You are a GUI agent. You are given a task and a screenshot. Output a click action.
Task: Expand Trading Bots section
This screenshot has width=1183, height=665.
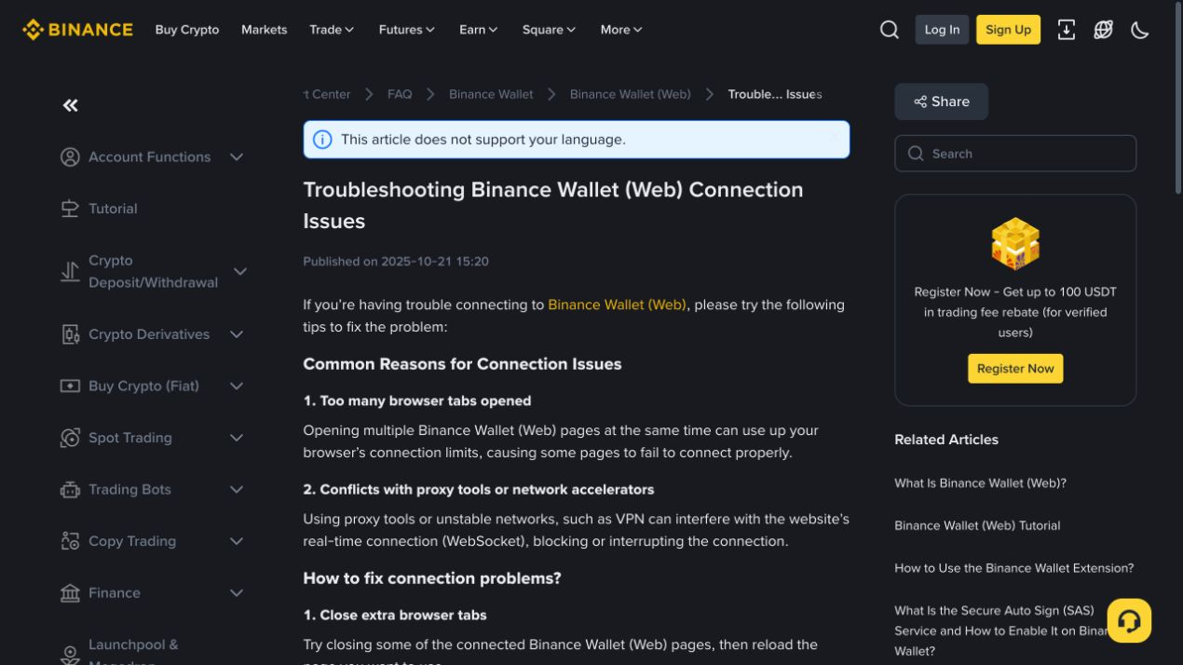(237, 489)
